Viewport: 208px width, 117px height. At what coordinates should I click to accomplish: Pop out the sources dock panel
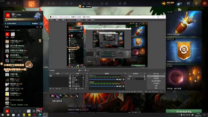[x=87, y=74]
